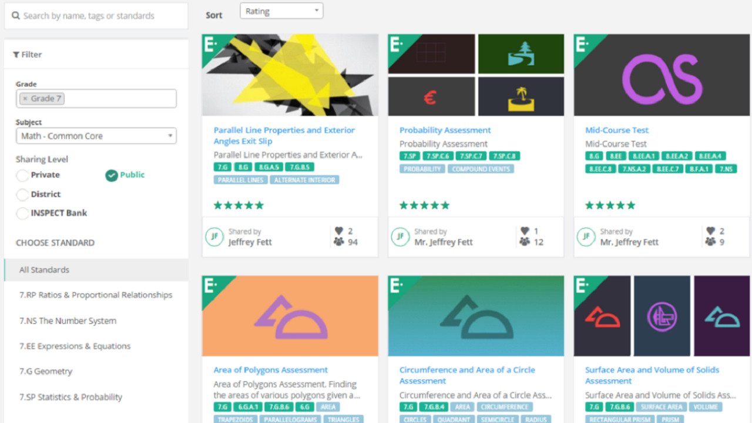Click the JF avatar on Mid-Course Test card
Image resolution: width=752 pixels, height=423 pixels.
[x=586, y=237]
